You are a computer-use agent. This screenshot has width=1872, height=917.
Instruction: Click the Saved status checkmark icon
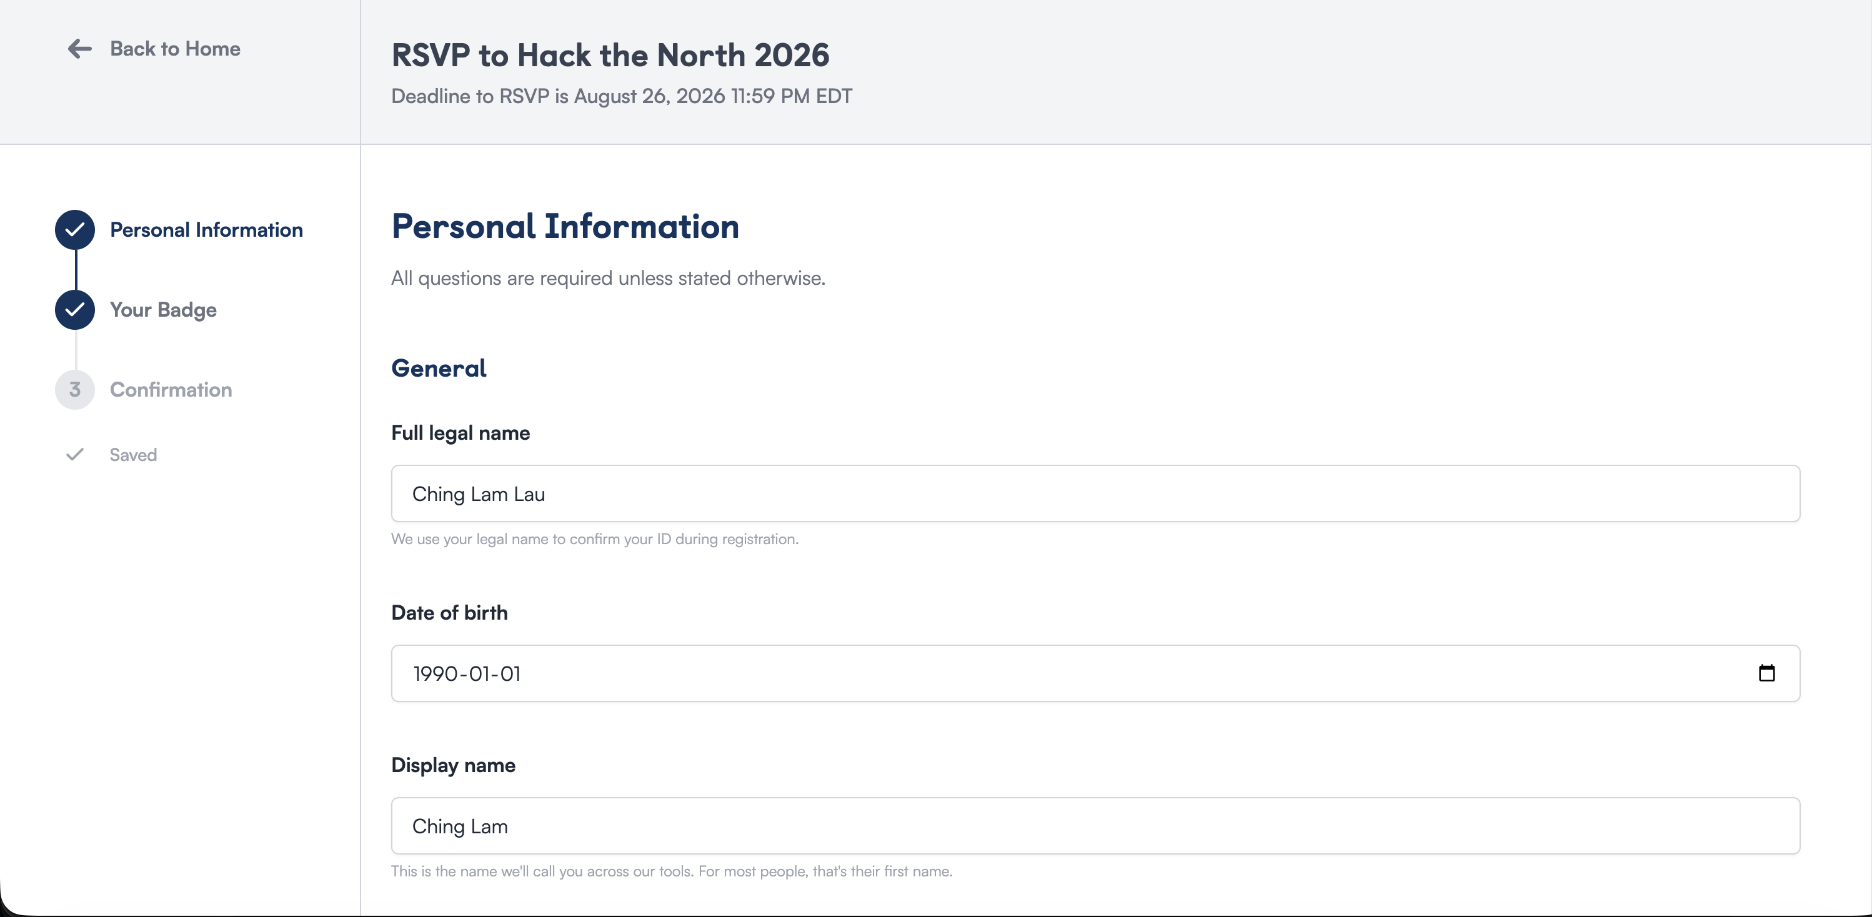pos(75,455)
